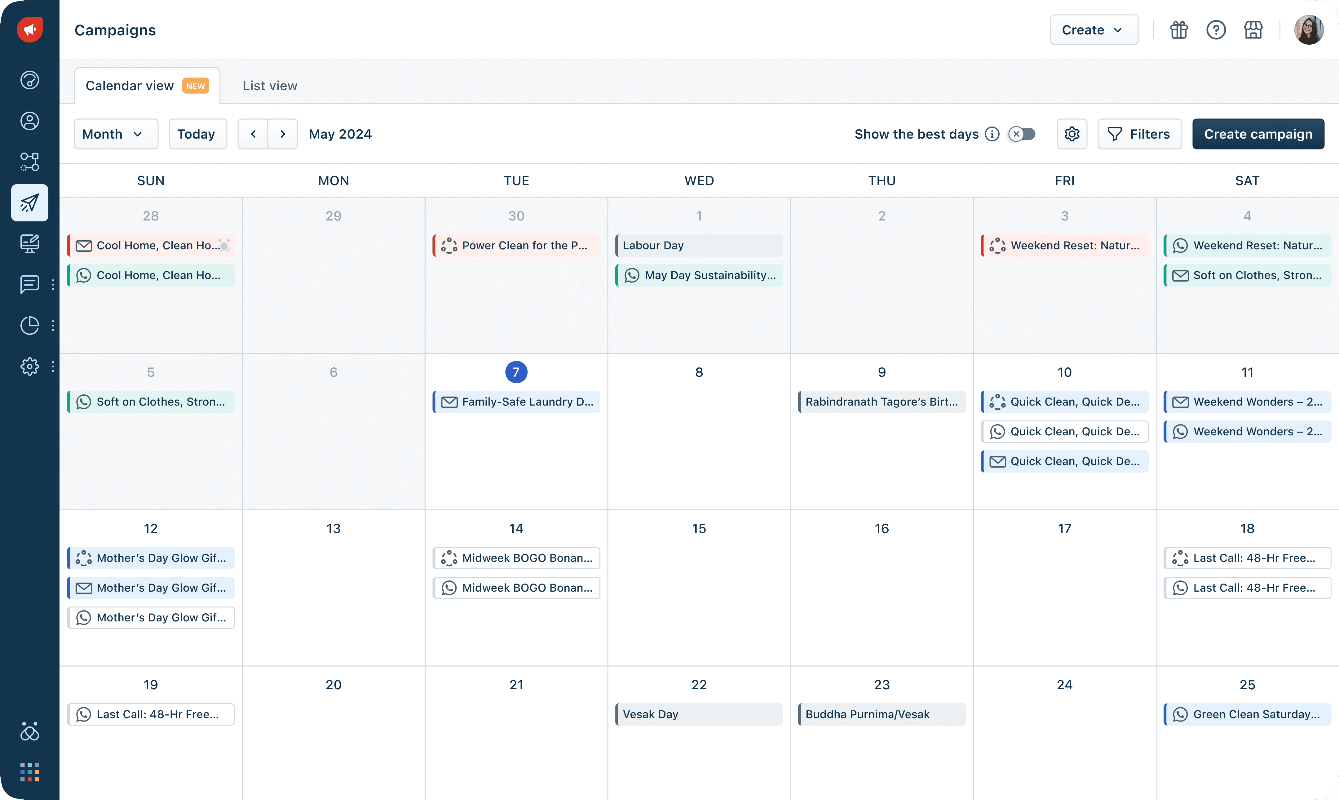Expand the sidebar Settings submenu dots
1339x800 pixels.
53,367
